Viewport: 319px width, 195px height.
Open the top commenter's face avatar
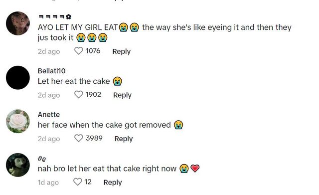(18, 23)
